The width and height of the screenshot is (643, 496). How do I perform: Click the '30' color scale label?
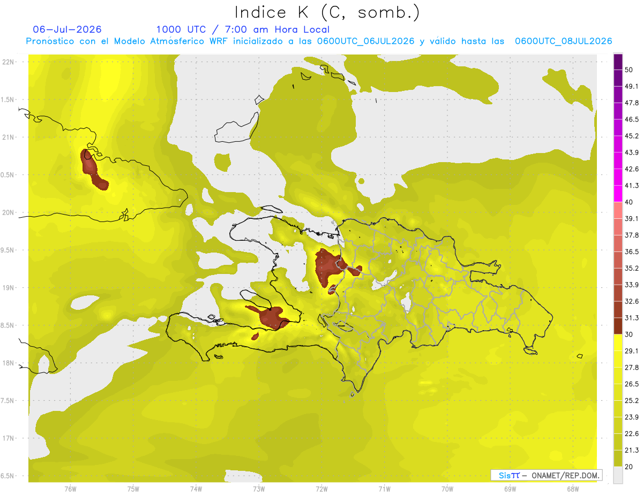pos(630,334)
